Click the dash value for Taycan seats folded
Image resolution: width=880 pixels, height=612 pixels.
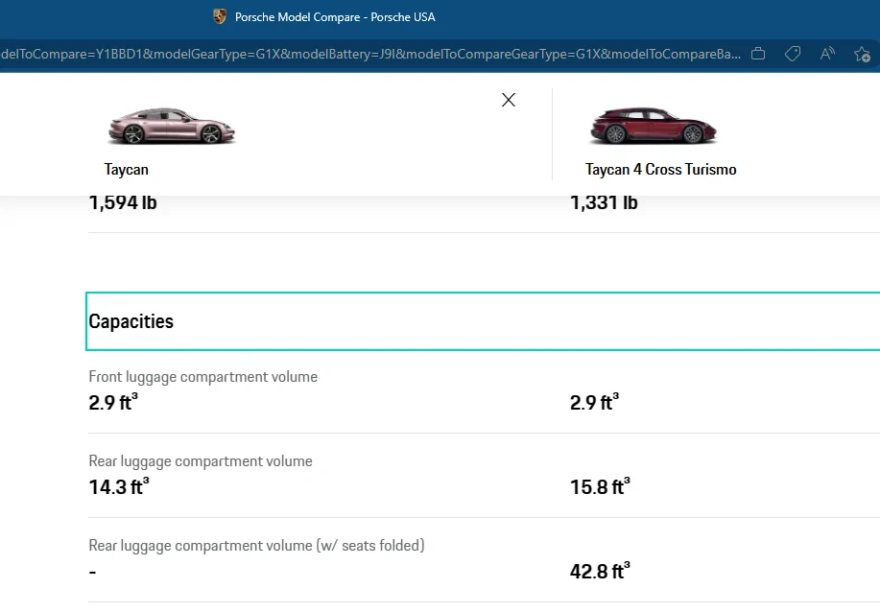point(92,572)
